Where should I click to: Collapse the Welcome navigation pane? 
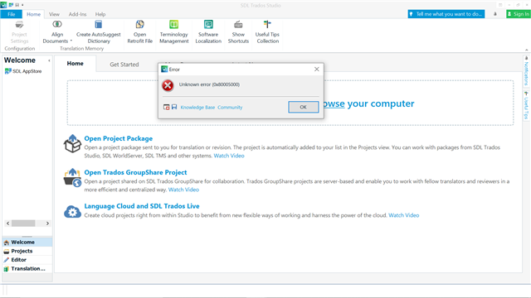(x=49, y=60)
